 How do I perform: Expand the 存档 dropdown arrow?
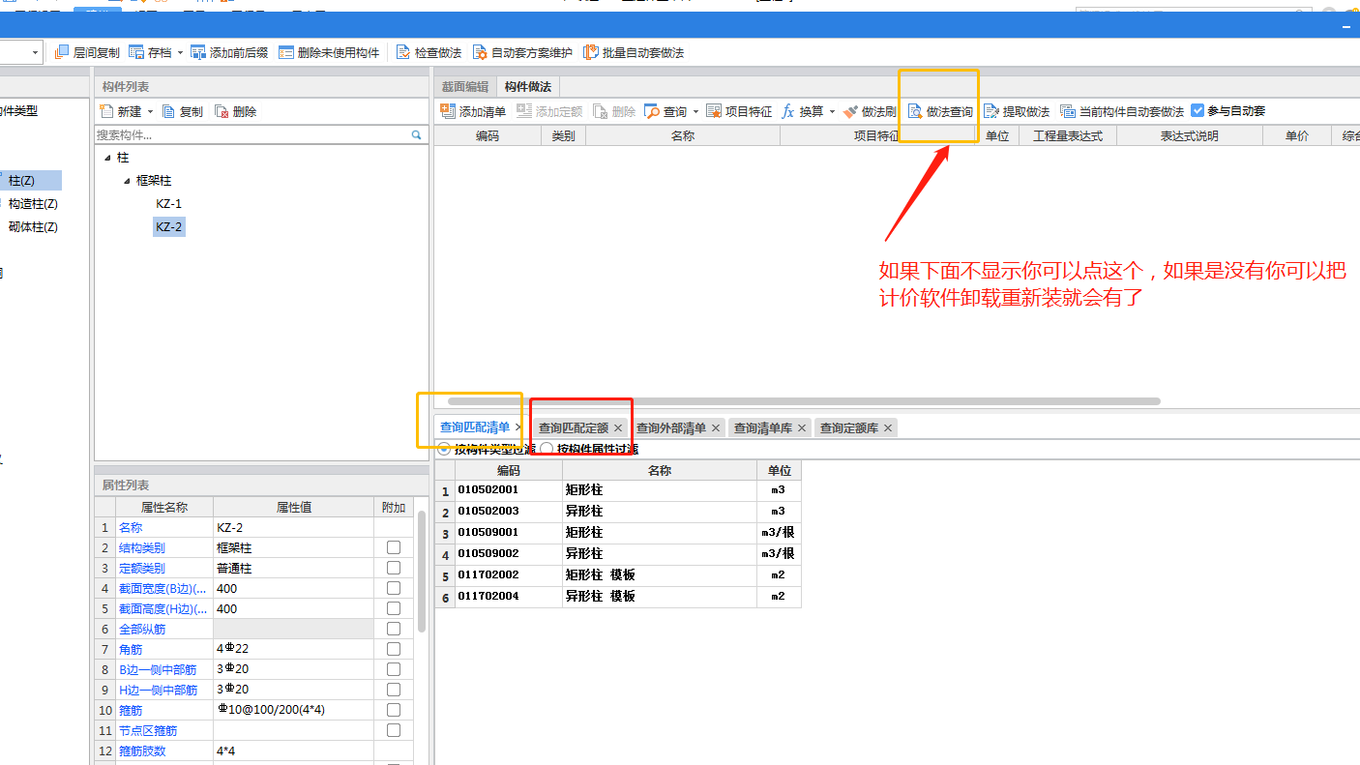(x=180, y=52)
